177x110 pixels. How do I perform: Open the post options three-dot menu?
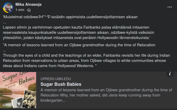[x=170, y=7]
